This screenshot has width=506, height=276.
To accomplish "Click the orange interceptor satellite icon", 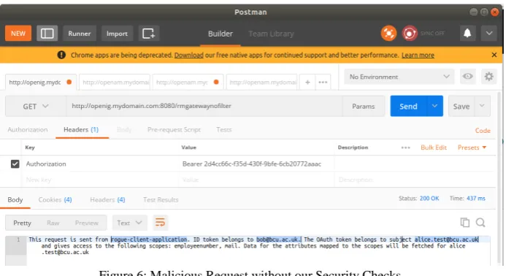I will (x=388, y=34).
